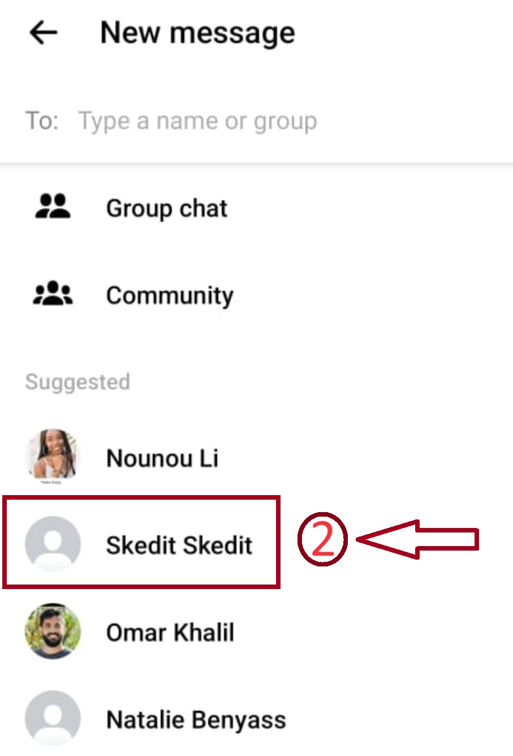This screenshot has height=756, width=513.
Task: Open Nounou Li's profile picture
Action: tap(53, 456)
